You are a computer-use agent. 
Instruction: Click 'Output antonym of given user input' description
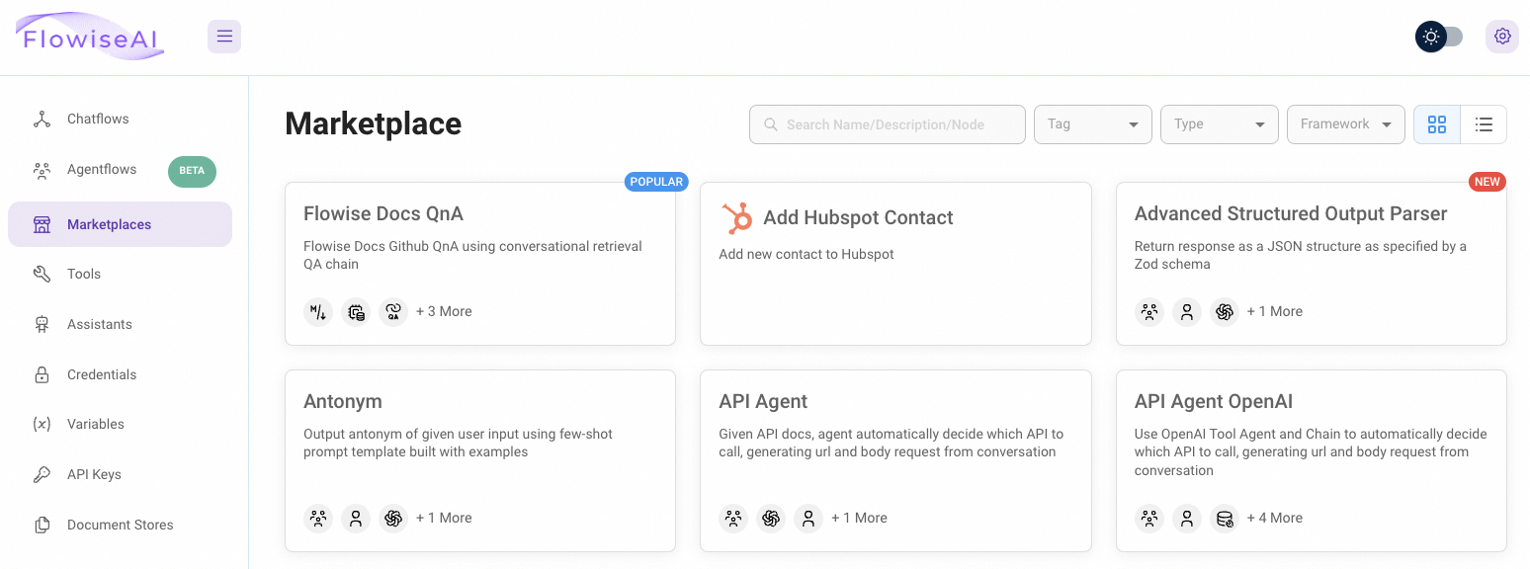click(458, 443)
